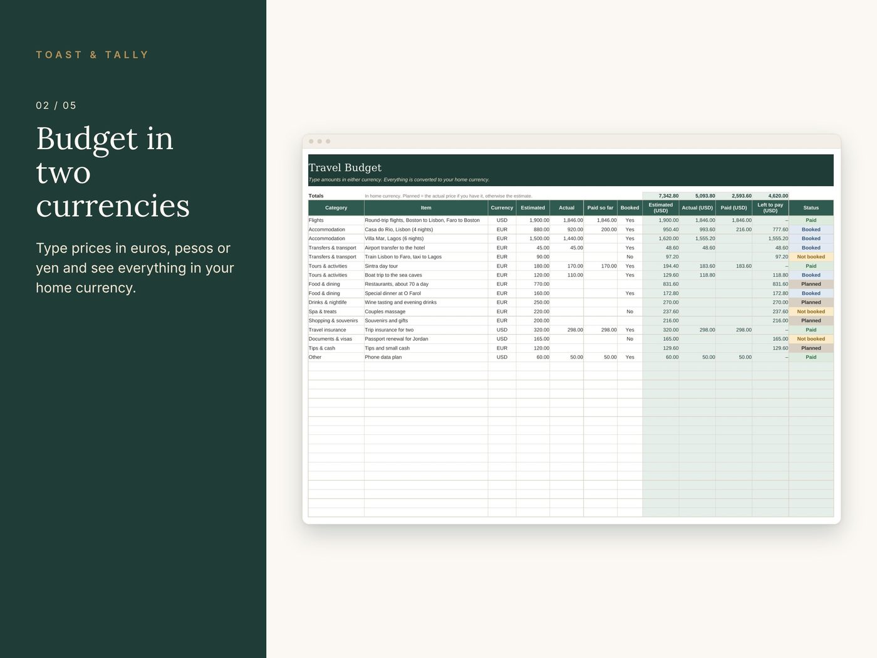Select the Item column header
Image resolution: width=877 pixels, height=658 pixels.
click(426, 208)
